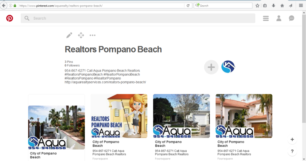Click the pencil edit board icon
This screenshot has width=306, height=161.
click(69, 35)
